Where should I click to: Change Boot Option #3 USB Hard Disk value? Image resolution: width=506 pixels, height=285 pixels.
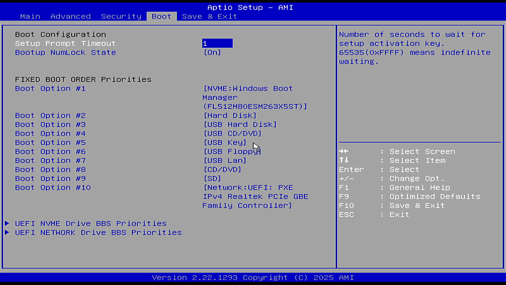(240, 125)
